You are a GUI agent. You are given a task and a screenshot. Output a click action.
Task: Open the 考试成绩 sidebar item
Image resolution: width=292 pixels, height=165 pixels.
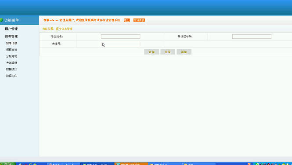(x=11, y=63)
